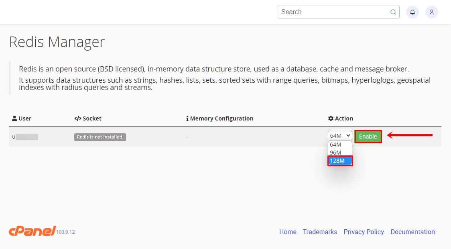Screen dimensions: 451x249
Task: Click the 'Redis is not installed.' badge
Action: [100, 137]
